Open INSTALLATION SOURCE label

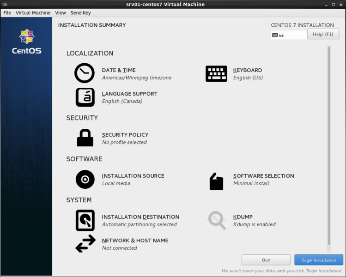tap(133, 176)
